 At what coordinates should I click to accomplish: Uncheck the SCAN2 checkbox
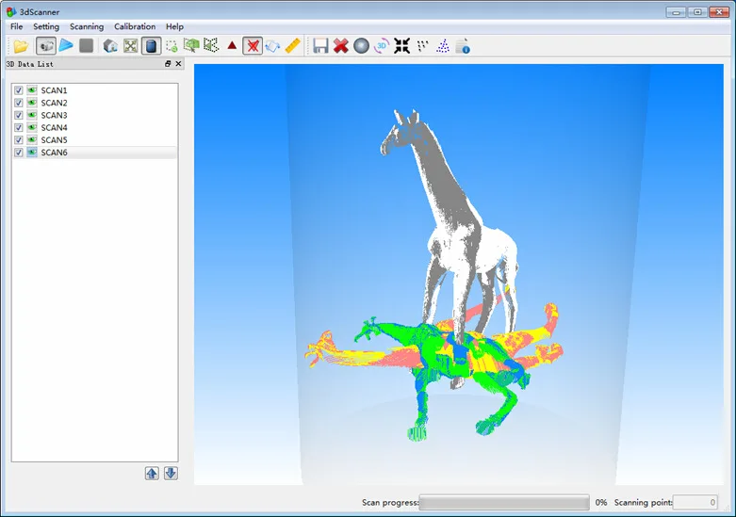(x=19, y=103)
